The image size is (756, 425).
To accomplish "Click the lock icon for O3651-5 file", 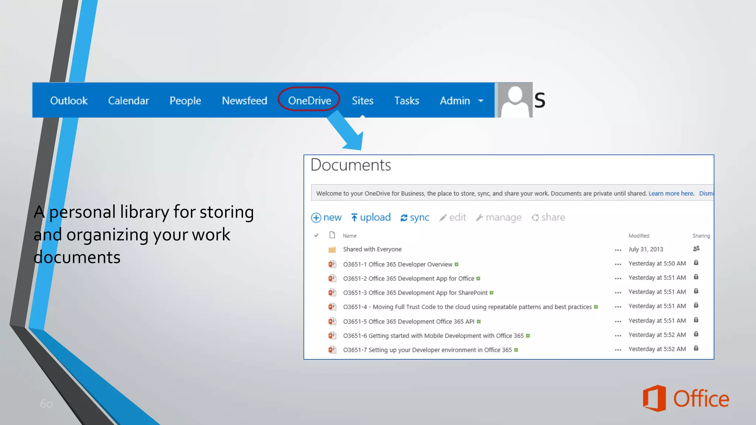I will (x=696, y=320).
